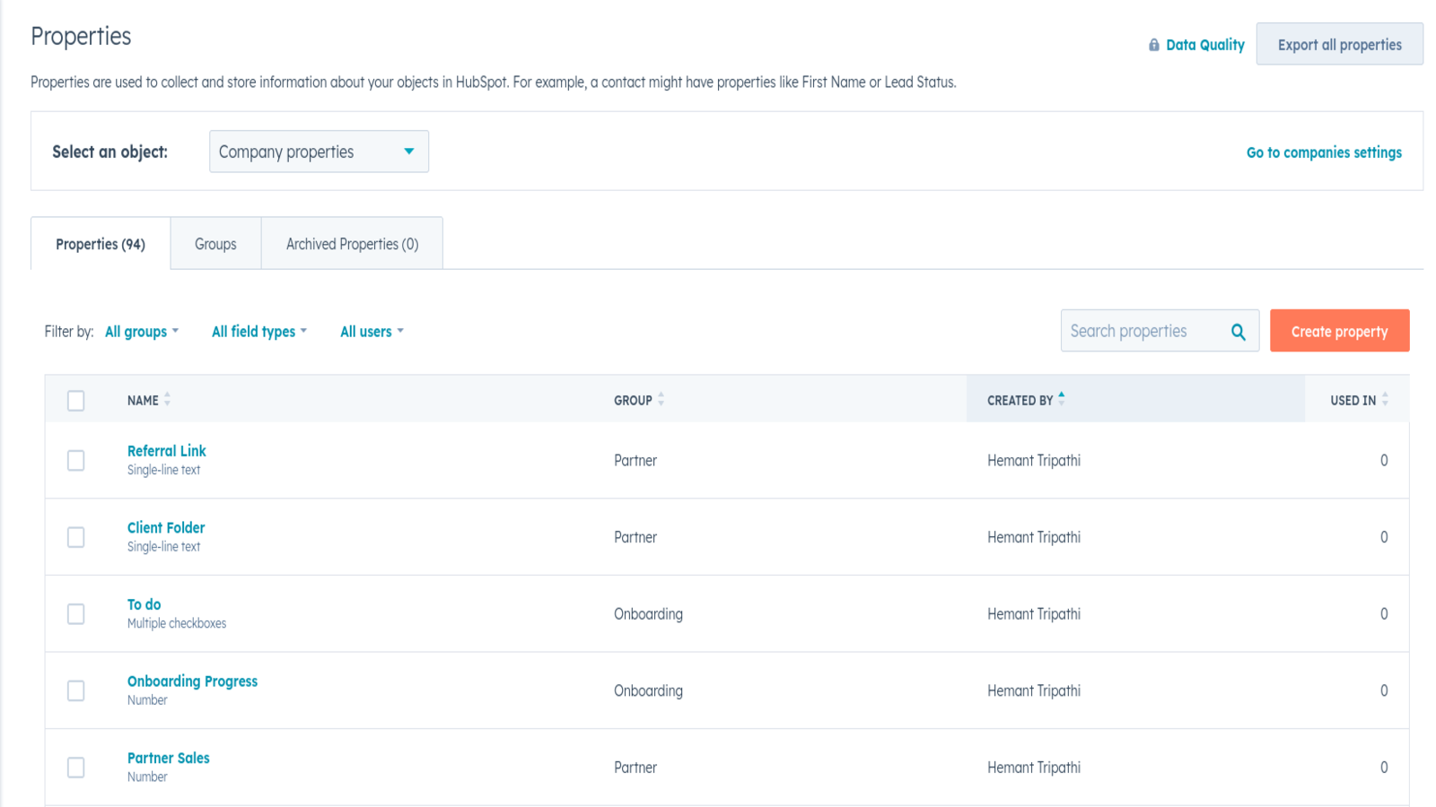Click the All groups filter caret icon
The height and width of the screenshot is (807, 1436).
click(x=176, y=331)
